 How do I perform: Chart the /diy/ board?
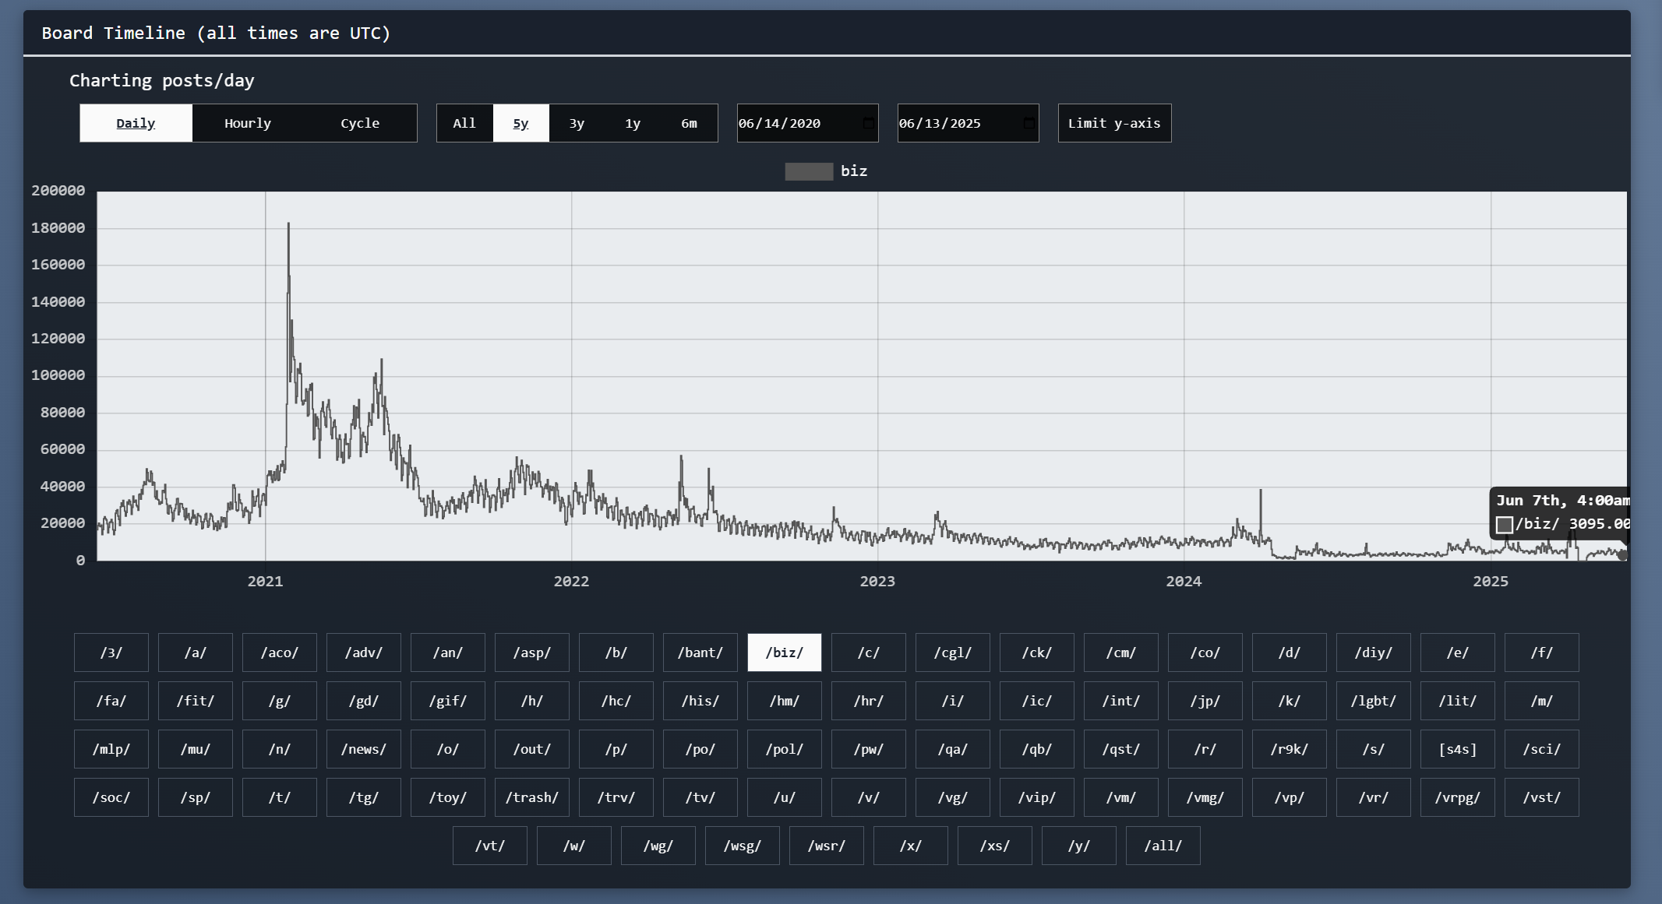click(1374, 652)
